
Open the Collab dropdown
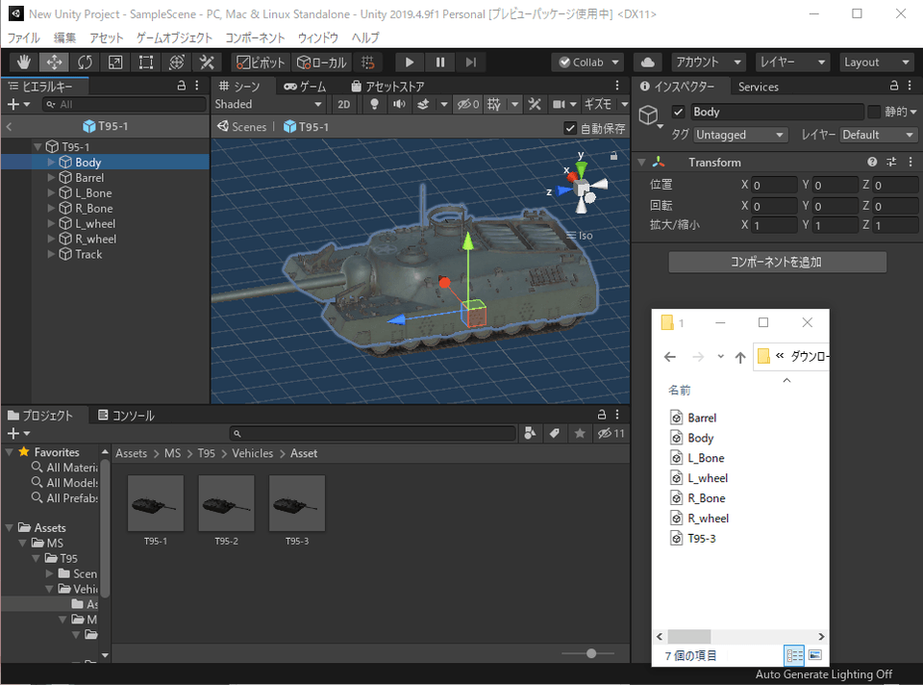click(x=588, y=62)
